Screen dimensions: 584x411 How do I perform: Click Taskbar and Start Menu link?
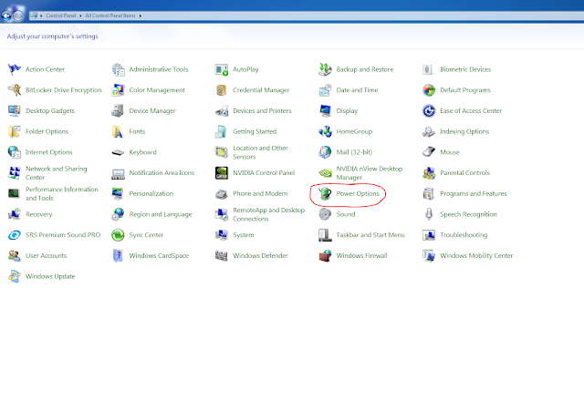coord(370,235)
